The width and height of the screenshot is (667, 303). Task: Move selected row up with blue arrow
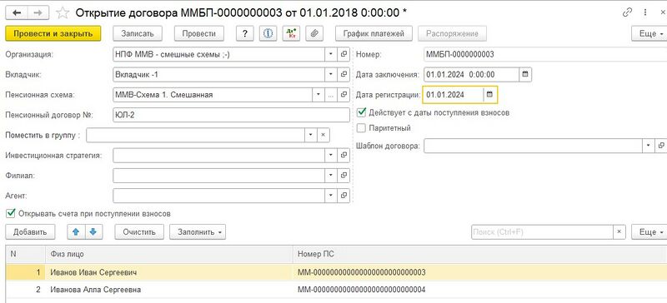76,232
